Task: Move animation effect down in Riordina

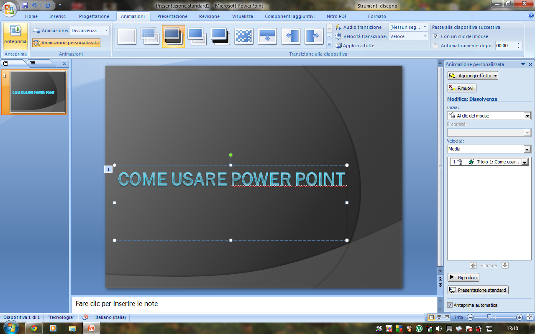Action: [505, 265]
